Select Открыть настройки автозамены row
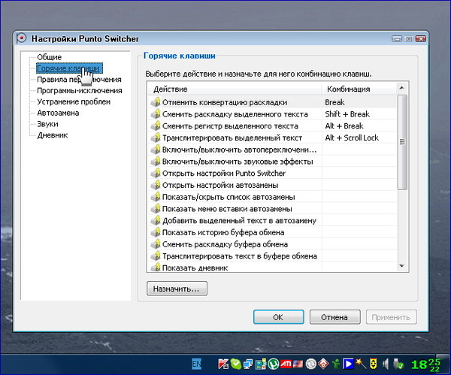This screenshot has width=451, height=375. click(272, 185)
